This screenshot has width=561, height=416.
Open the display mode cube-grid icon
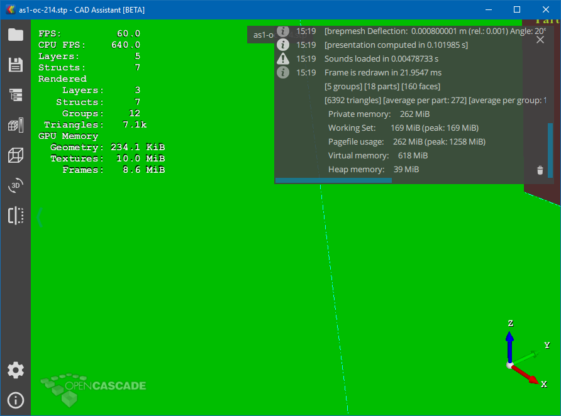(16, 125)
